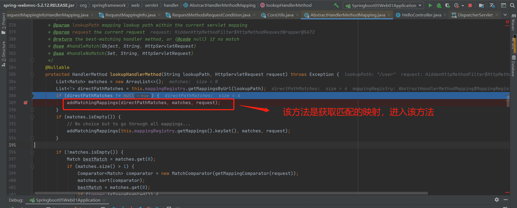Open the Database tool window
The height and width of the screenshot is (208, 517).
[x=513, y=66]
